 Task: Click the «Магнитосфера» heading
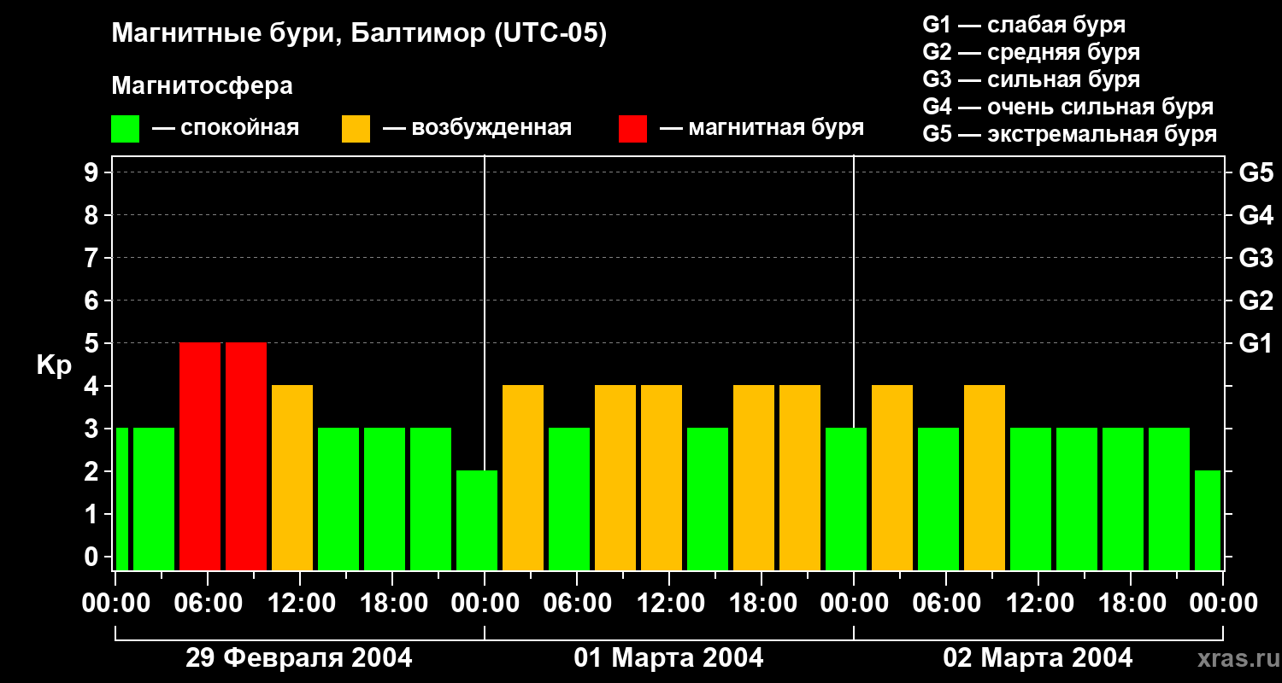pyautogui.click(x=202, y=86)
